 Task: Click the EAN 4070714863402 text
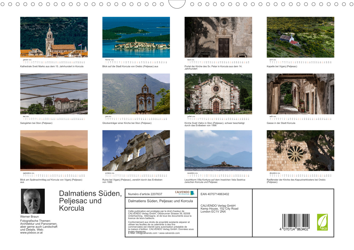tap(215, 194)
